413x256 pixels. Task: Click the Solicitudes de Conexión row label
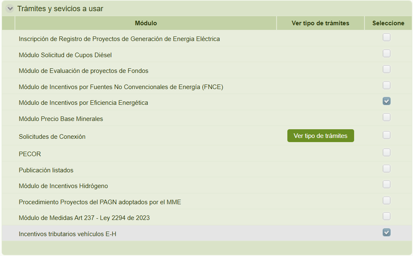coord(52,137)
